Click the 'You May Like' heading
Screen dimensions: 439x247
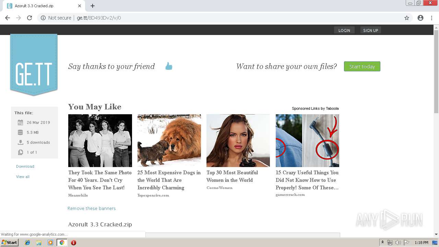[95, 107]
